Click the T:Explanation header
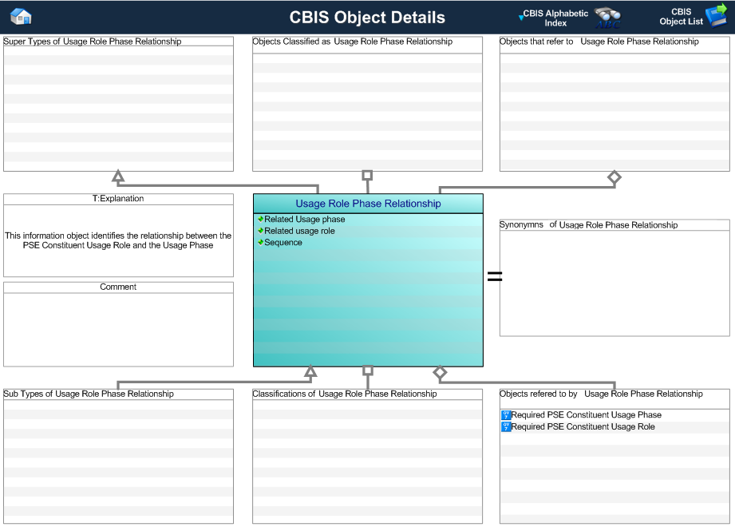735x527 pixels. coord(118,199)
